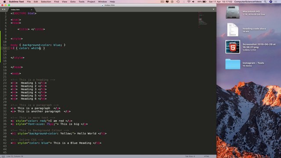The height and width of the screenshot is (158, 281).
Task: Click the Hello World yellow heading line
Action: (58, 133)
